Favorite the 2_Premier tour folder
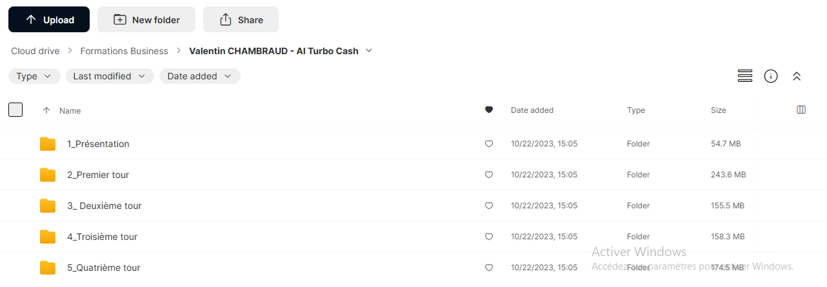Screen dimensions: 827x287 click(x=489, y=175)
